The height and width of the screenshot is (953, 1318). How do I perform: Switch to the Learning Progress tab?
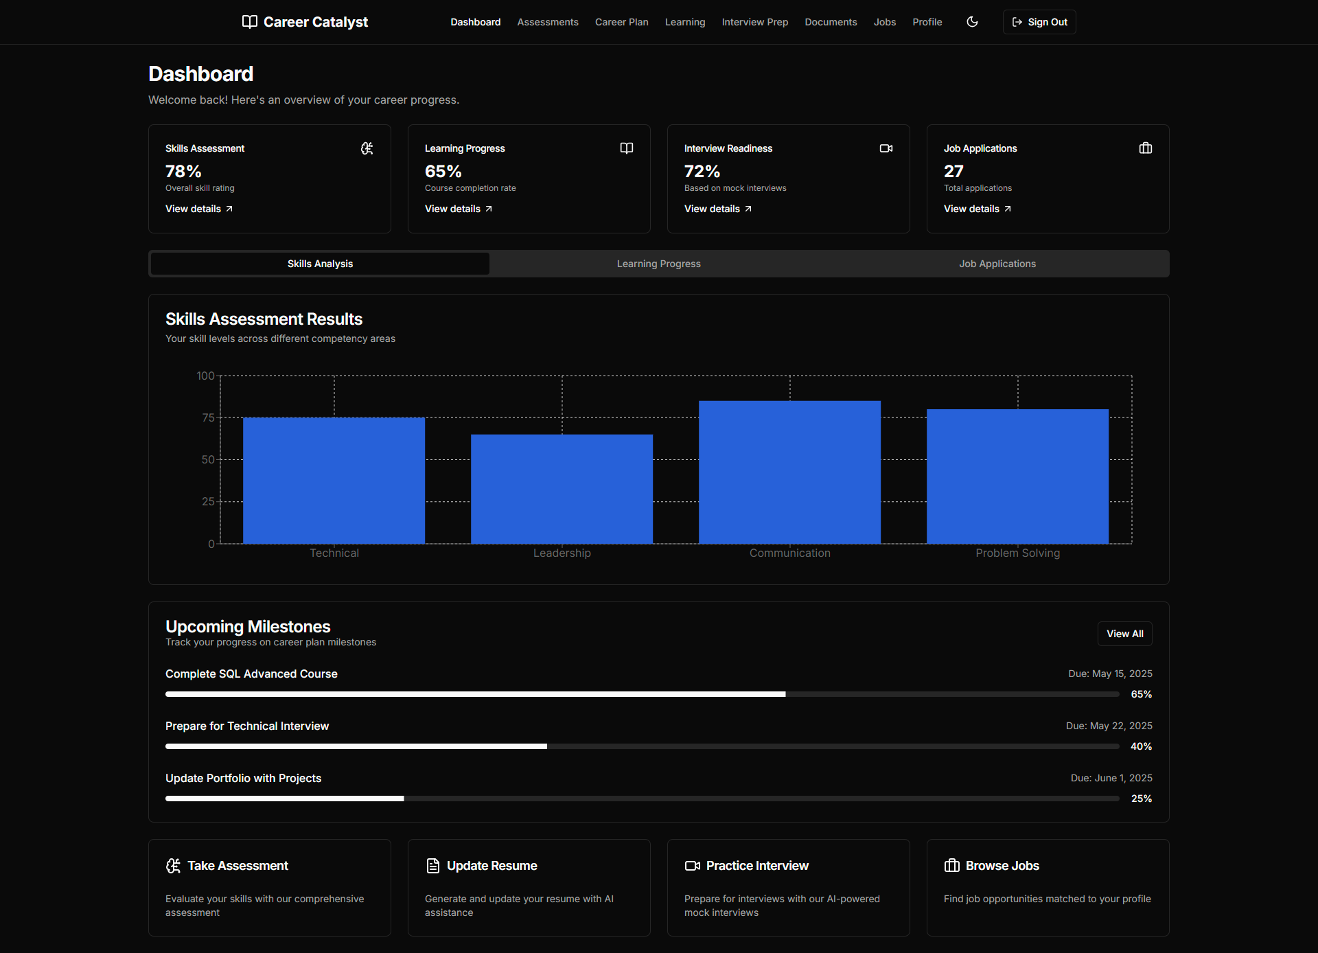[x=658, y=264]
